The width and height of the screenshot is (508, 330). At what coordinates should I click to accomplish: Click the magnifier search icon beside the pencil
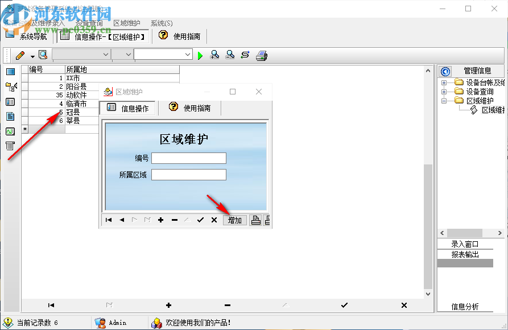click(43, 55)
